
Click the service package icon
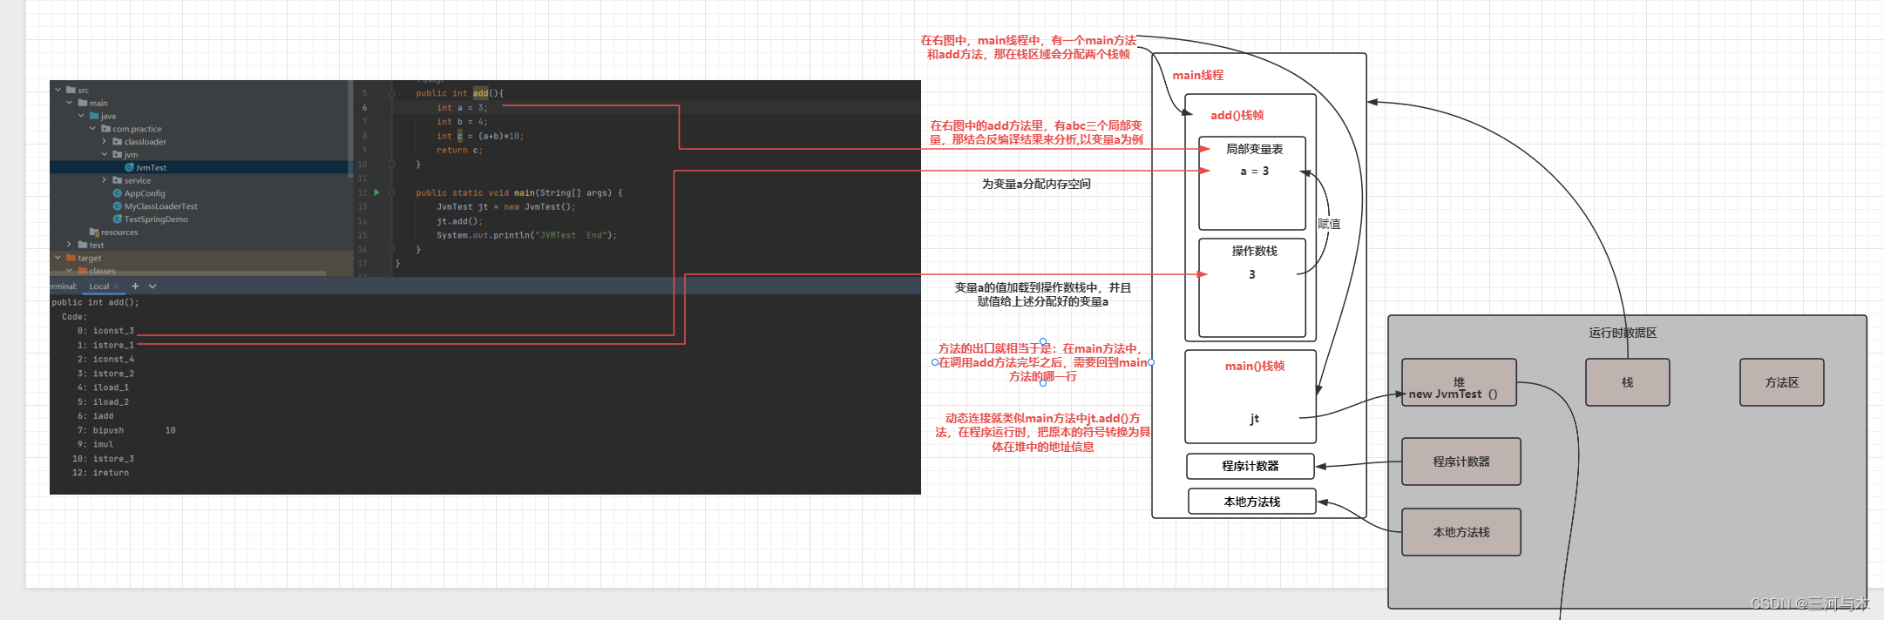[117, 180]
